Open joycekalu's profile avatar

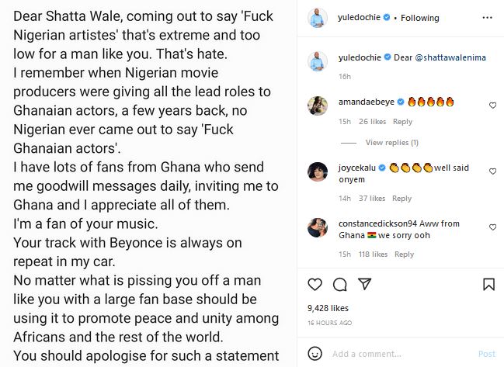[x=316, y=171]
